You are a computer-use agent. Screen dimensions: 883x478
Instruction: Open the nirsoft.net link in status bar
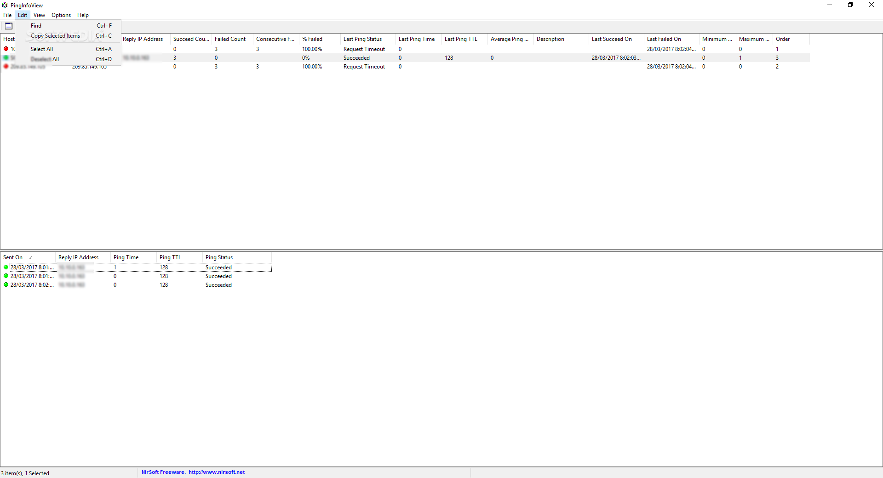tap(217, 472)
